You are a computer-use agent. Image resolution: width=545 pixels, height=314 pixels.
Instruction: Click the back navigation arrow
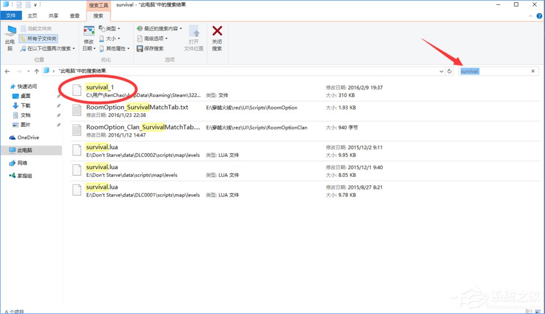7,71
